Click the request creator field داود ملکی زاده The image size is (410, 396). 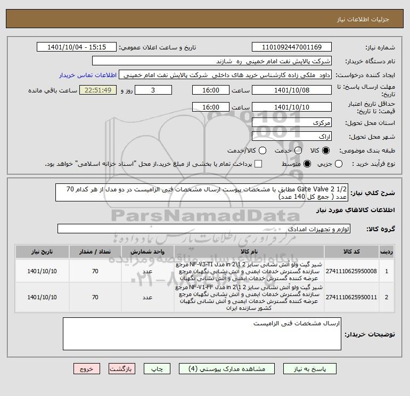225,75
